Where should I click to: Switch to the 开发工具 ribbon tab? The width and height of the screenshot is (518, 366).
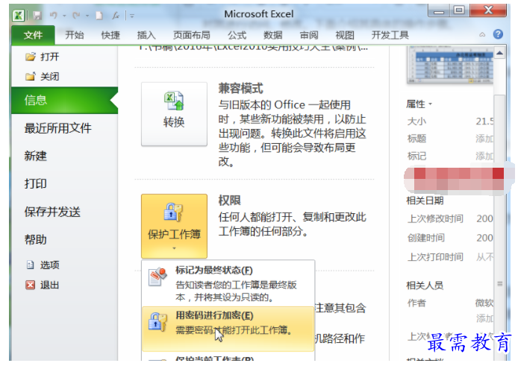(x=390, y=35)
